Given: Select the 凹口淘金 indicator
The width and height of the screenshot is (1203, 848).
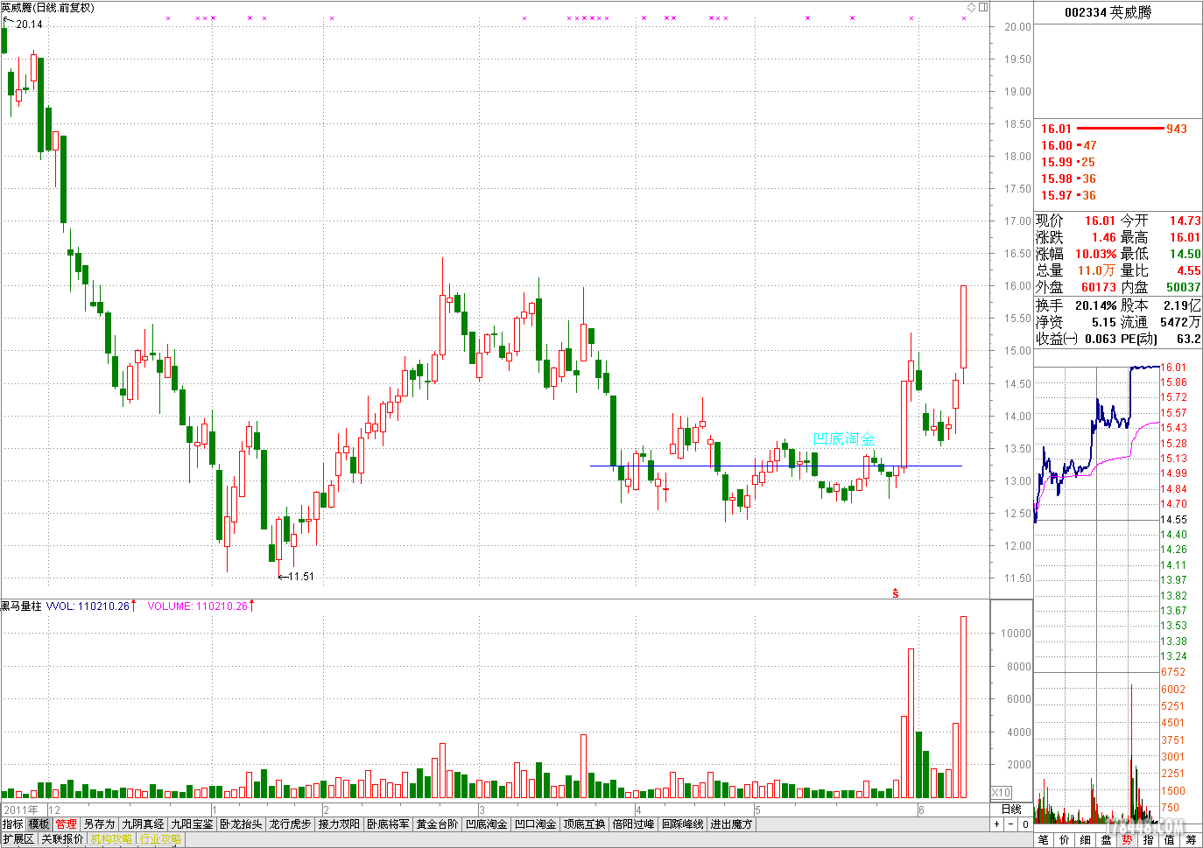Looking at the screenshot, I should tap(535, 824).
